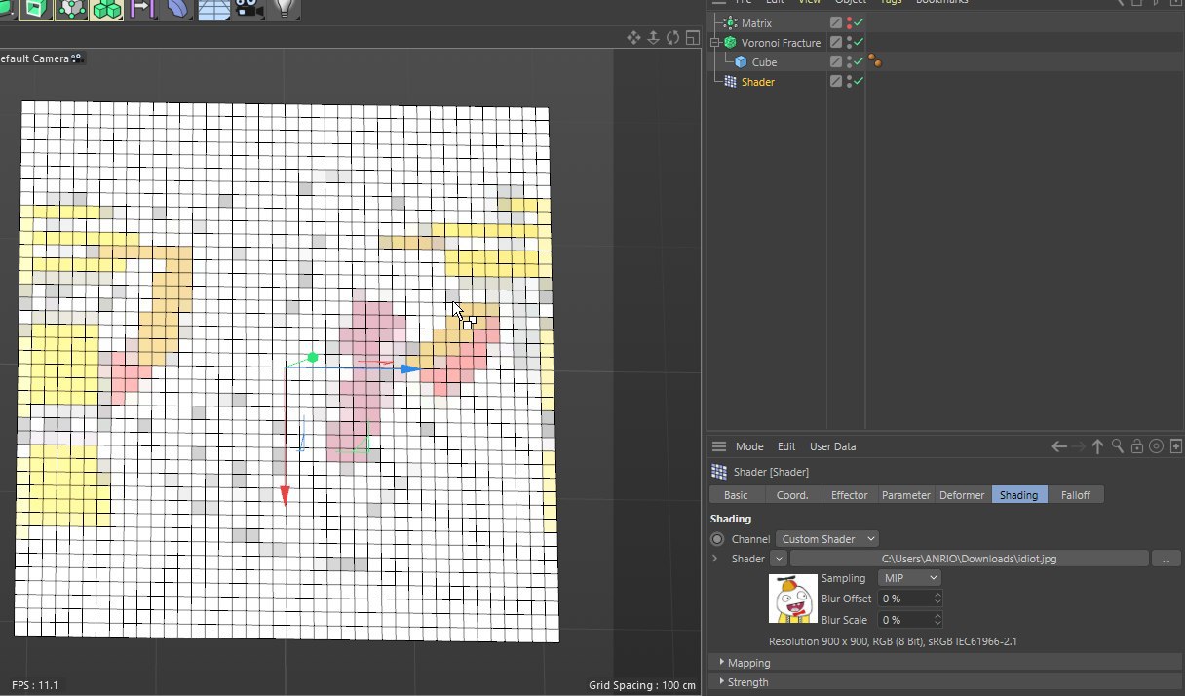
Task: Disable Cube with its green checkmark
Action: pos(859,61)
